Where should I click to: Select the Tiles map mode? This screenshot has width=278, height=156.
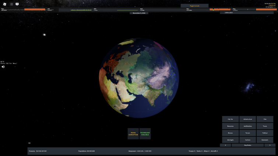pyautogui.click(x=265, y=119)
